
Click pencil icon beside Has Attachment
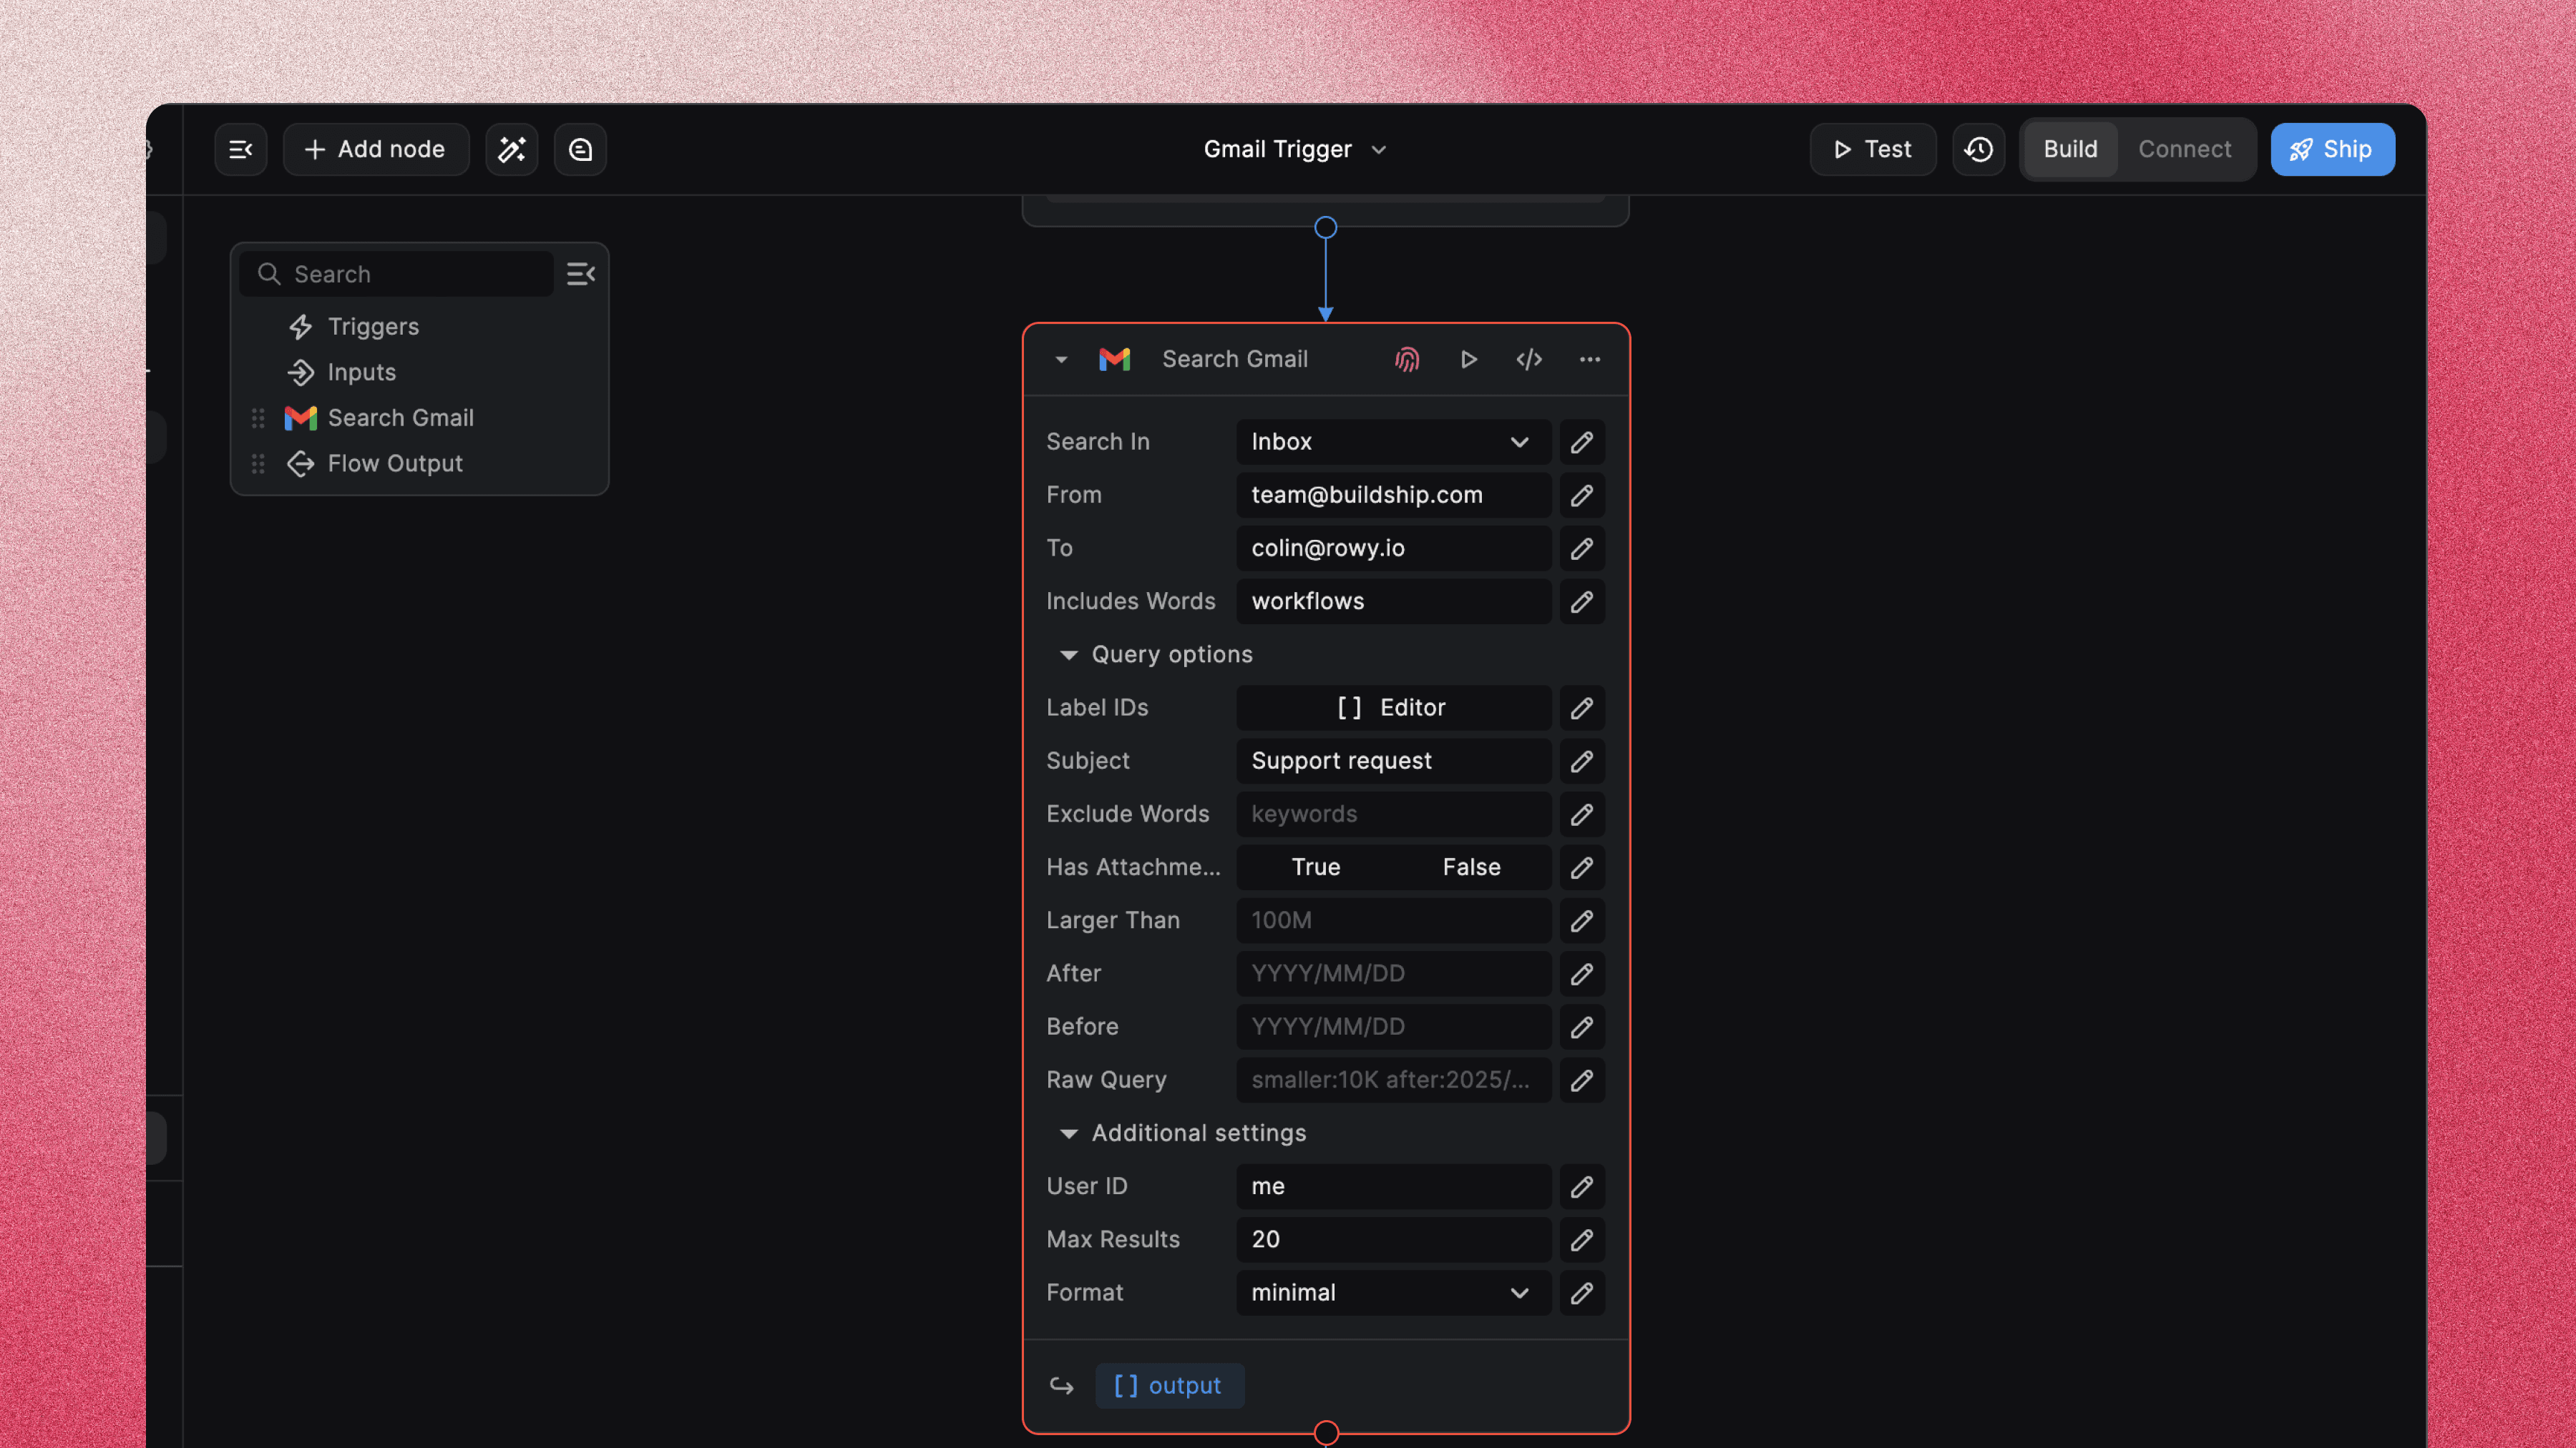[1582, 867]
